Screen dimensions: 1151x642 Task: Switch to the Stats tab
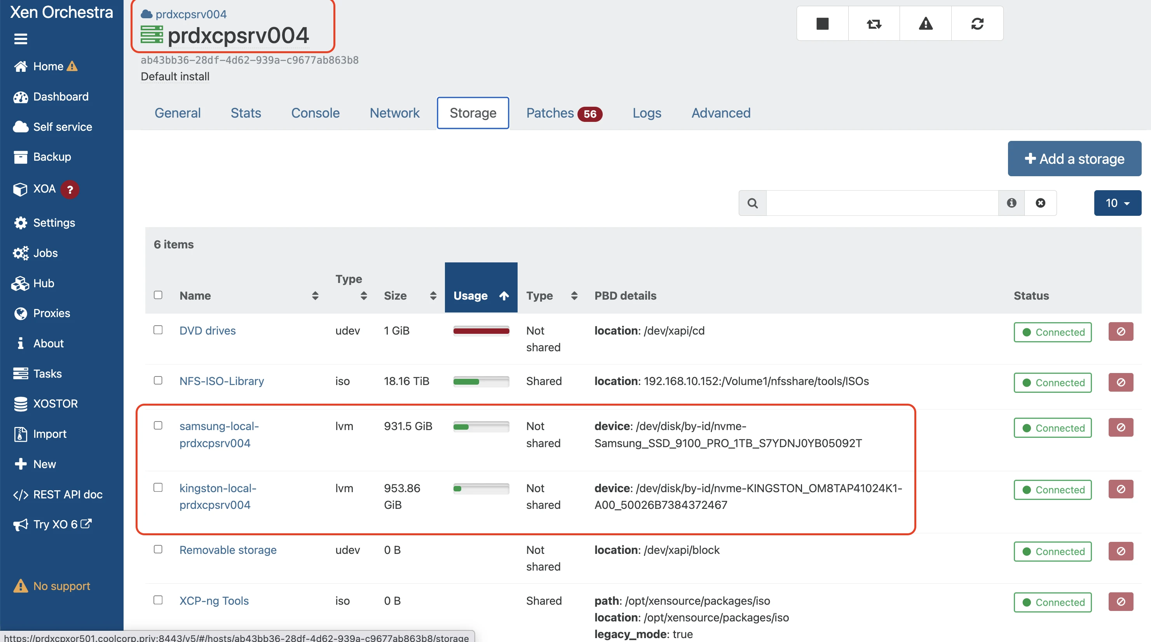click(246, 113)
